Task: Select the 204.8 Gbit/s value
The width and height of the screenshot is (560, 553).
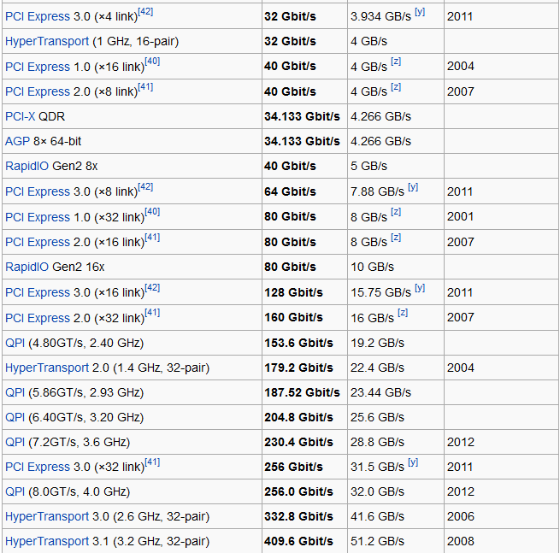Action: 298,417
